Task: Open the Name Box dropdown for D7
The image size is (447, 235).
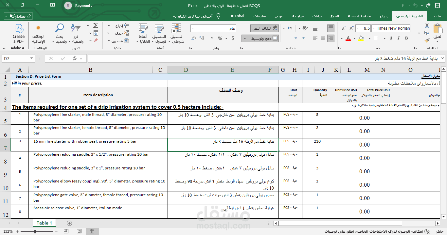Action: click(32, 58)
